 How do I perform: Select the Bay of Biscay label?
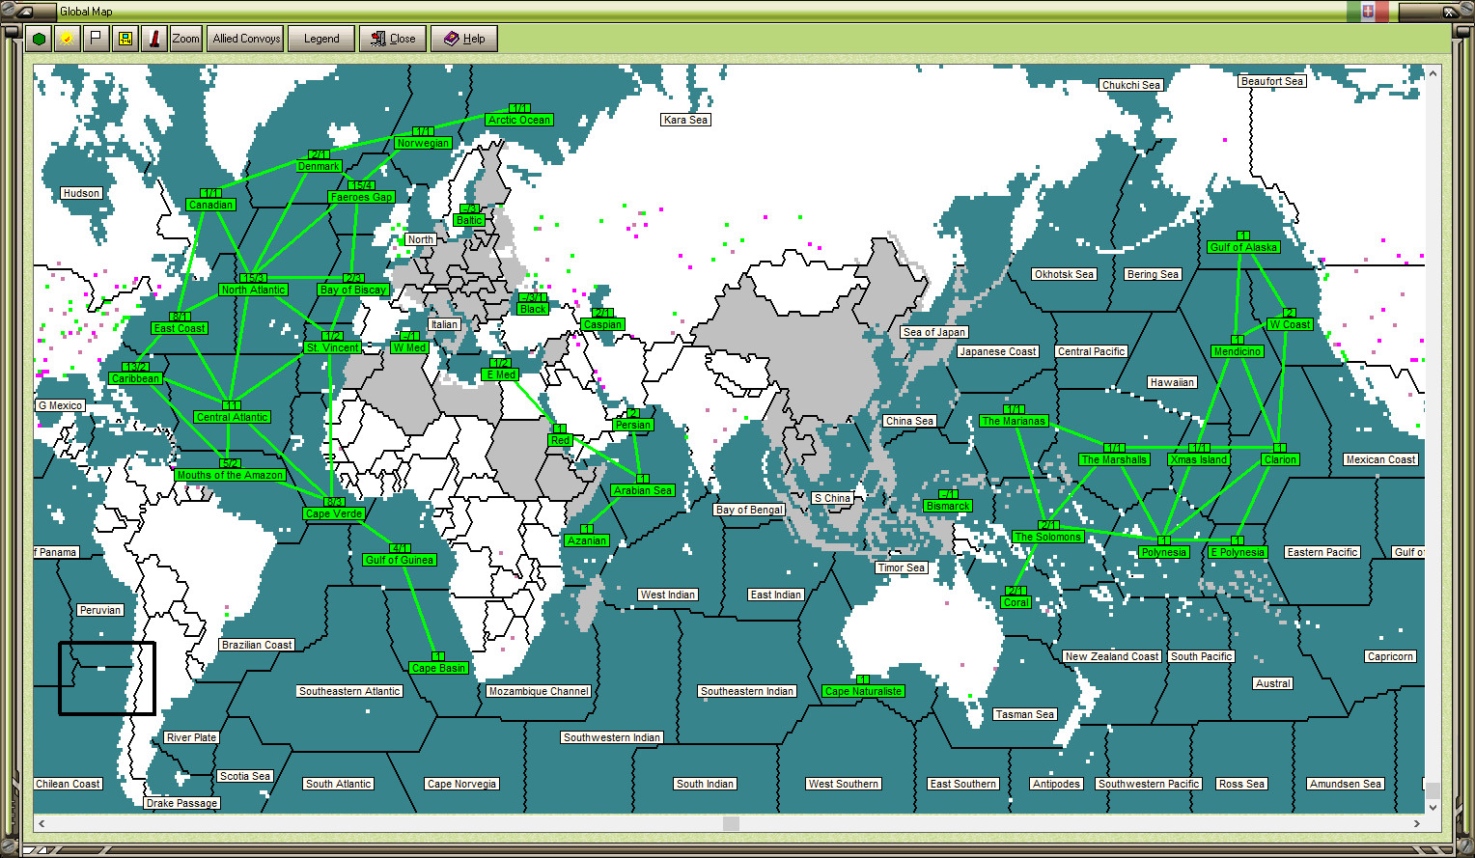tap(353, 290)
